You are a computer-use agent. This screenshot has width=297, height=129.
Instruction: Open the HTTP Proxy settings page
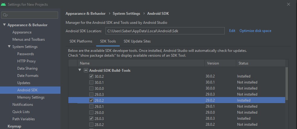coord(26,61)
